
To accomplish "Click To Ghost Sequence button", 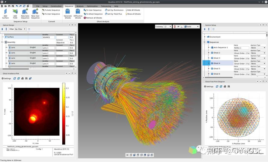I will [x=93, y=14].
